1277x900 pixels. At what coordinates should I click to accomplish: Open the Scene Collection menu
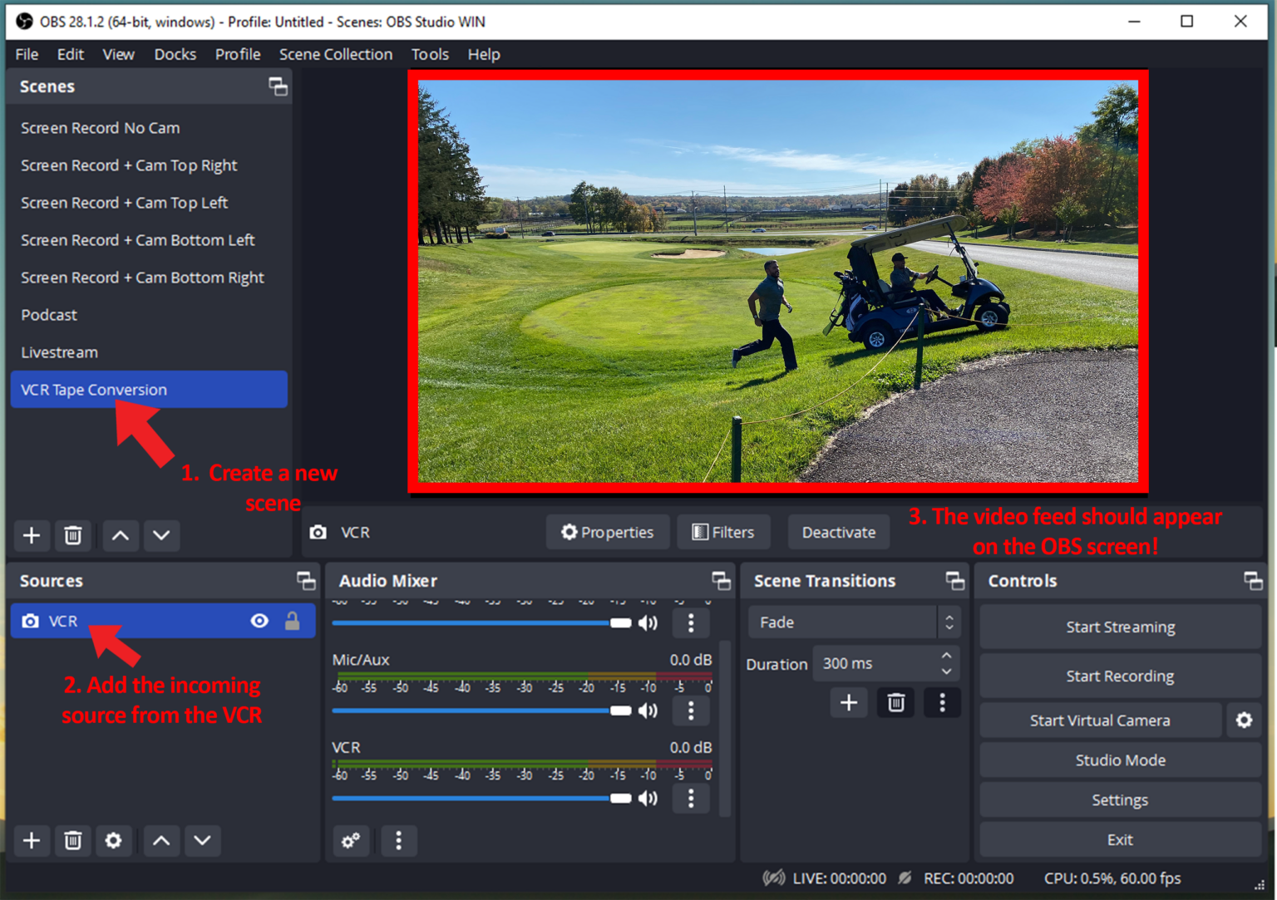tap(335, 54)
